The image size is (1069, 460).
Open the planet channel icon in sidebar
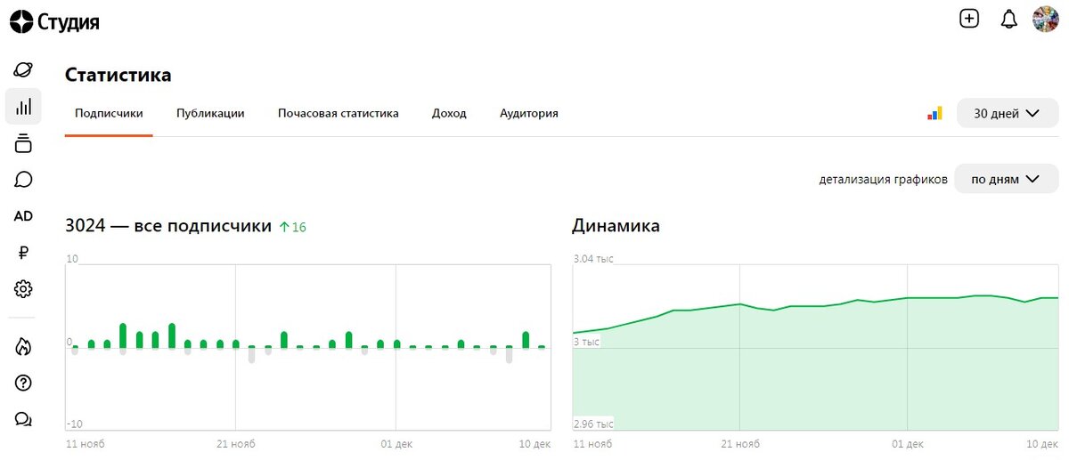[x=23, y=69]
